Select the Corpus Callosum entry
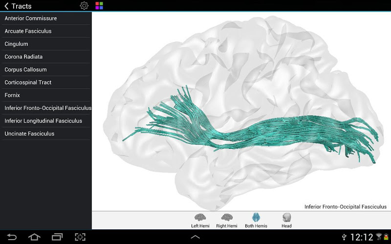Viewport: 391px width, 244px height. point(26,70)
